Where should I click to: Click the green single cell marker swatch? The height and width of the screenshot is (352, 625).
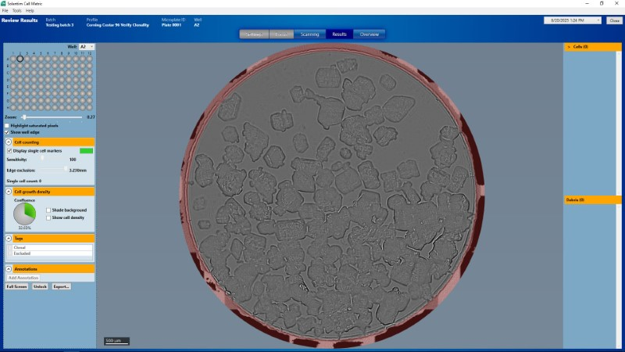point(86,150)
